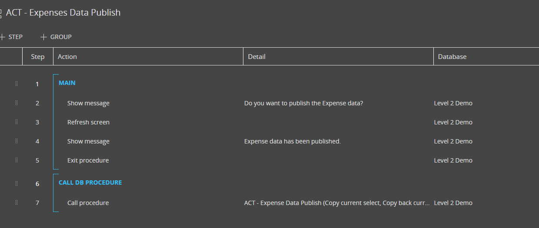Click the plus icon to add a STEP
The width and height of the screenshot is (539, 228).
(x=2, y=37)
